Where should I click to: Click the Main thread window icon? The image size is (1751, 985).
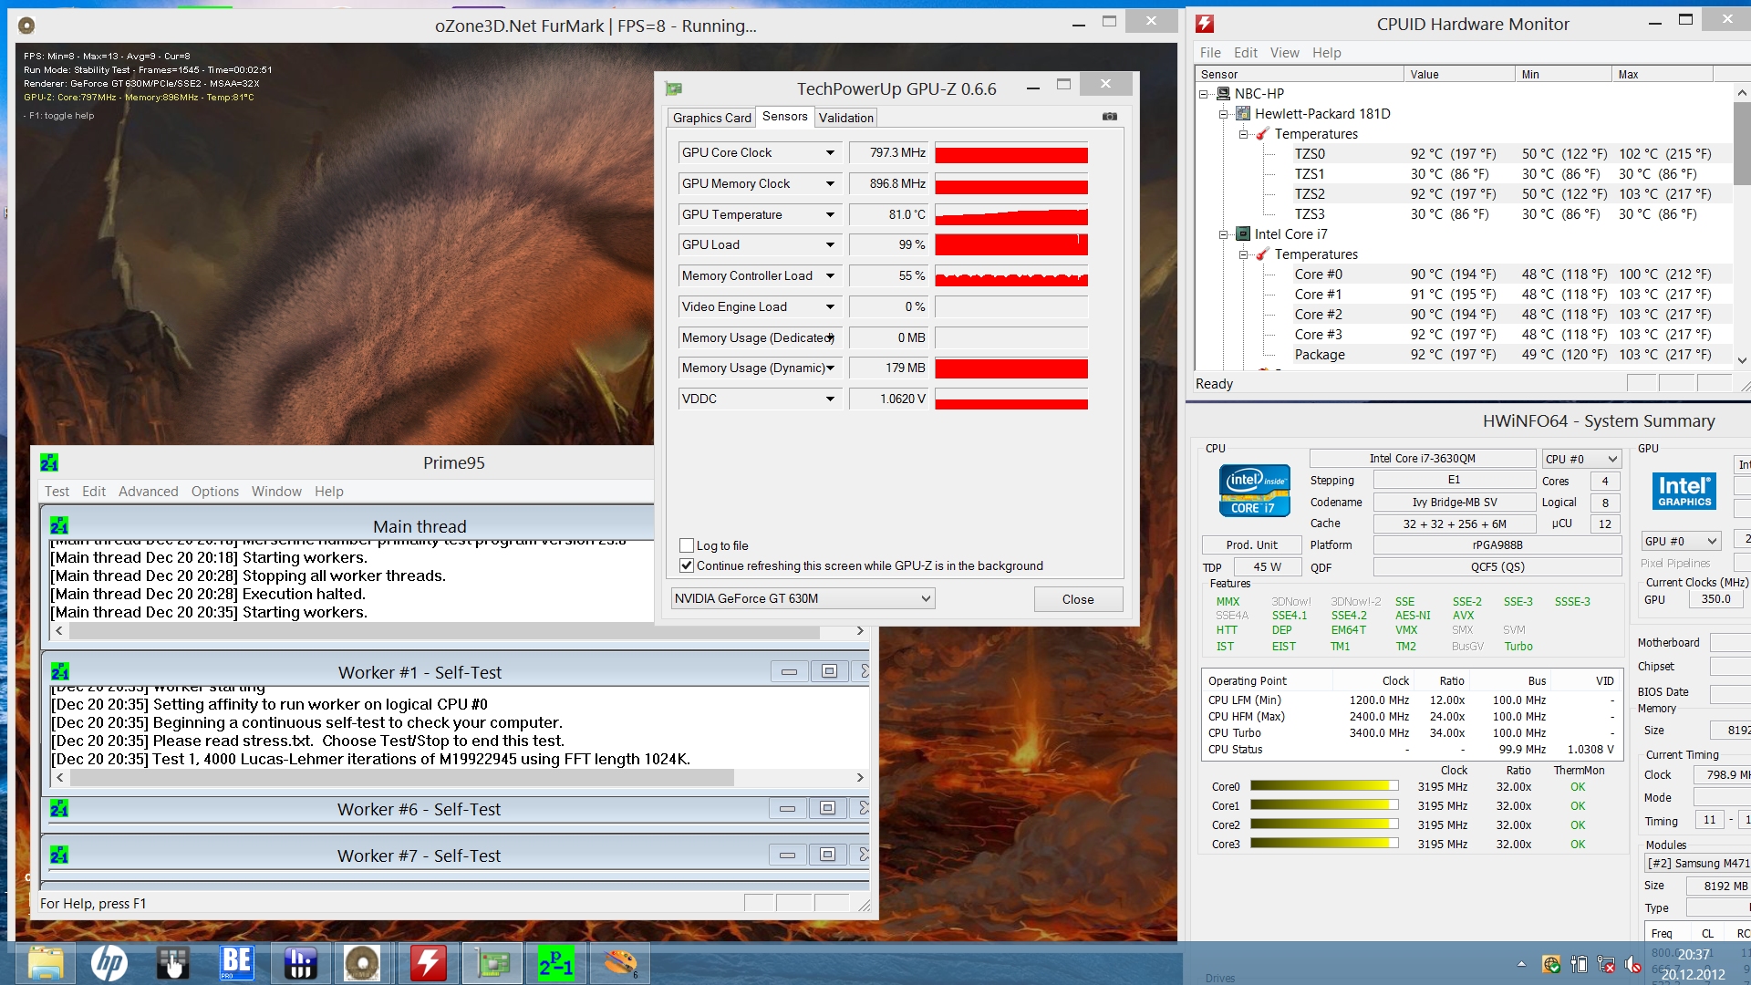click(59, 526)
